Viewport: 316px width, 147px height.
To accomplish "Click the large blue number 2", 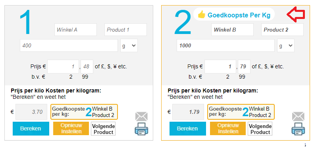I will click(x=182, y=22).
